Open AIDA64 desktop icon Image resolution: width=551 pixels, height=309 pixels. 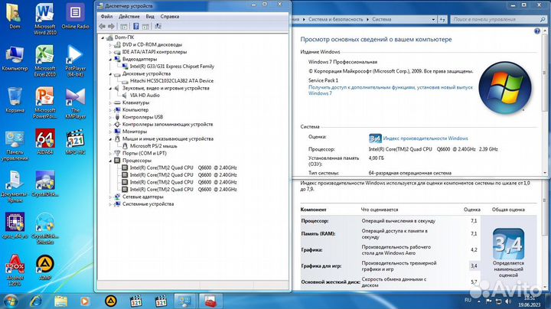coord(45,141)
